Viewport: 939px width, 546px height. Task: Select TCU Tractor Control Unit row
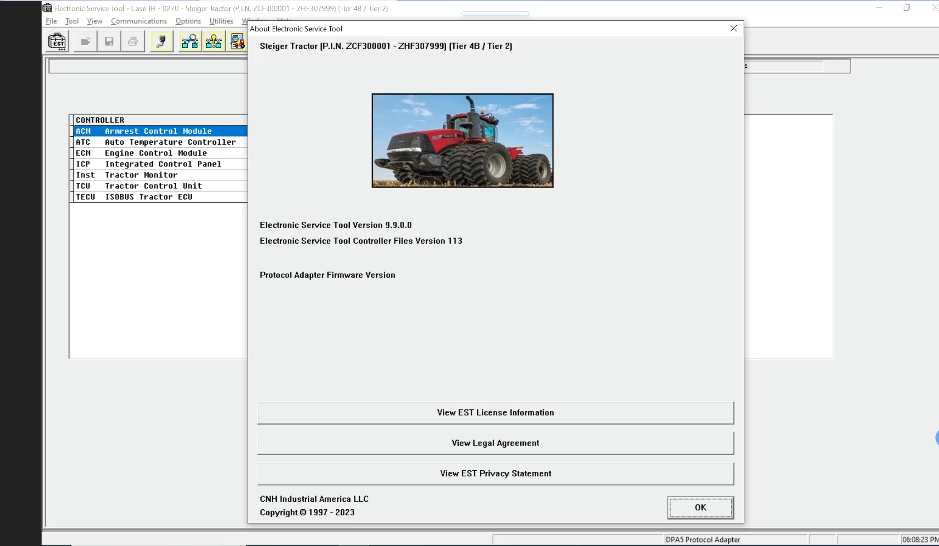(161, 186)
